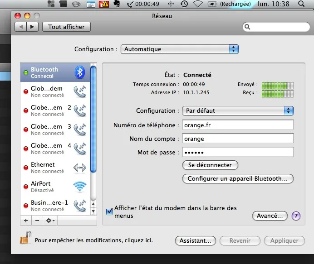Click the Connecté status text
Viewport: 314px width, 264px height.
click(197, 75)
